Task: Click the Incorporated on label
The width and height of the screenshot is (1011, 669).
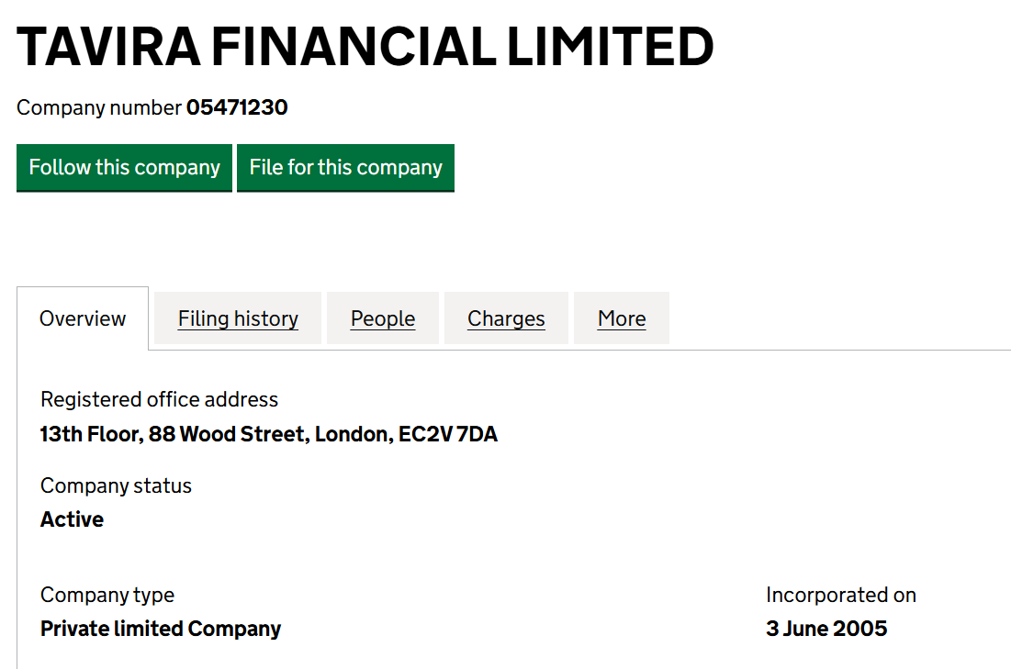Action: coord(841,595)
